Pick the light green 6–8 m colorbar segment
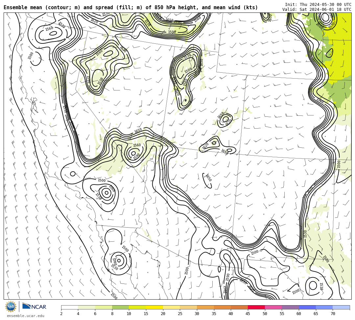The height and width of the screenshot is (320, 355). pos(104,307)
